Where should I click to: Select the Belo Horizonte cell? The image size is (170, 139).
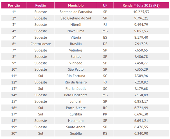[x=76, y=95]
